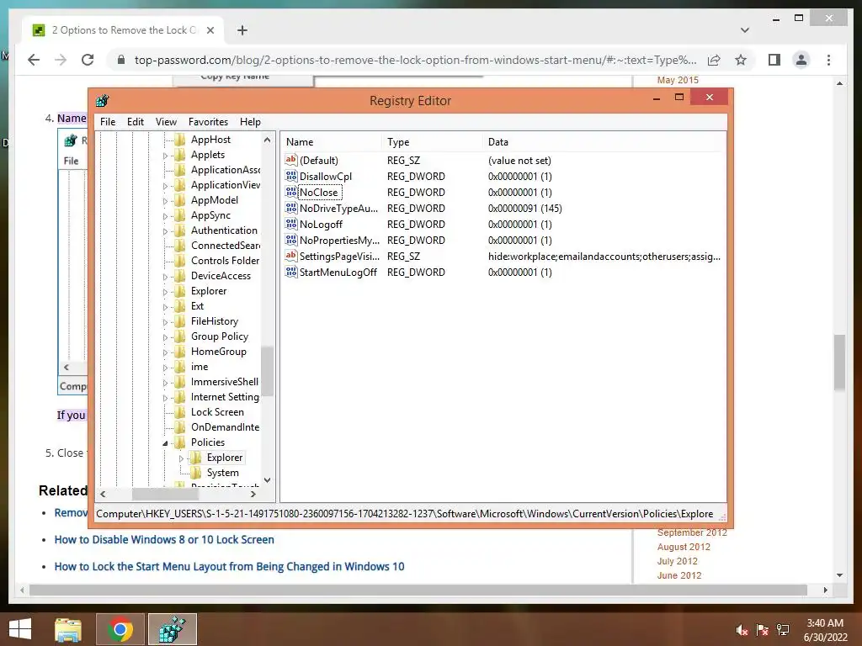Viewport: 862px width, 646px height.
Task: Open Chrome tab search chevron
Action: point(744,30)
